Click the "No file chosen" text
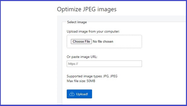This screenshot has height=106, width=187. tap(103, 42)
